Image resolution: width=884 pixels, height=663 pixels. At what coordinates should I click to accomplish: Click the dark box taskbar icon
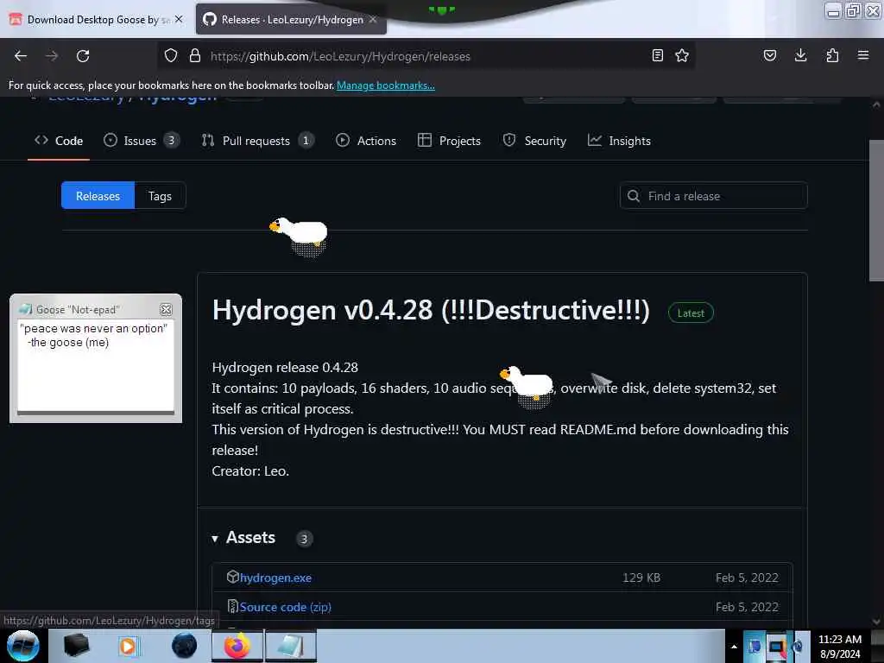(x=76, y=646)
